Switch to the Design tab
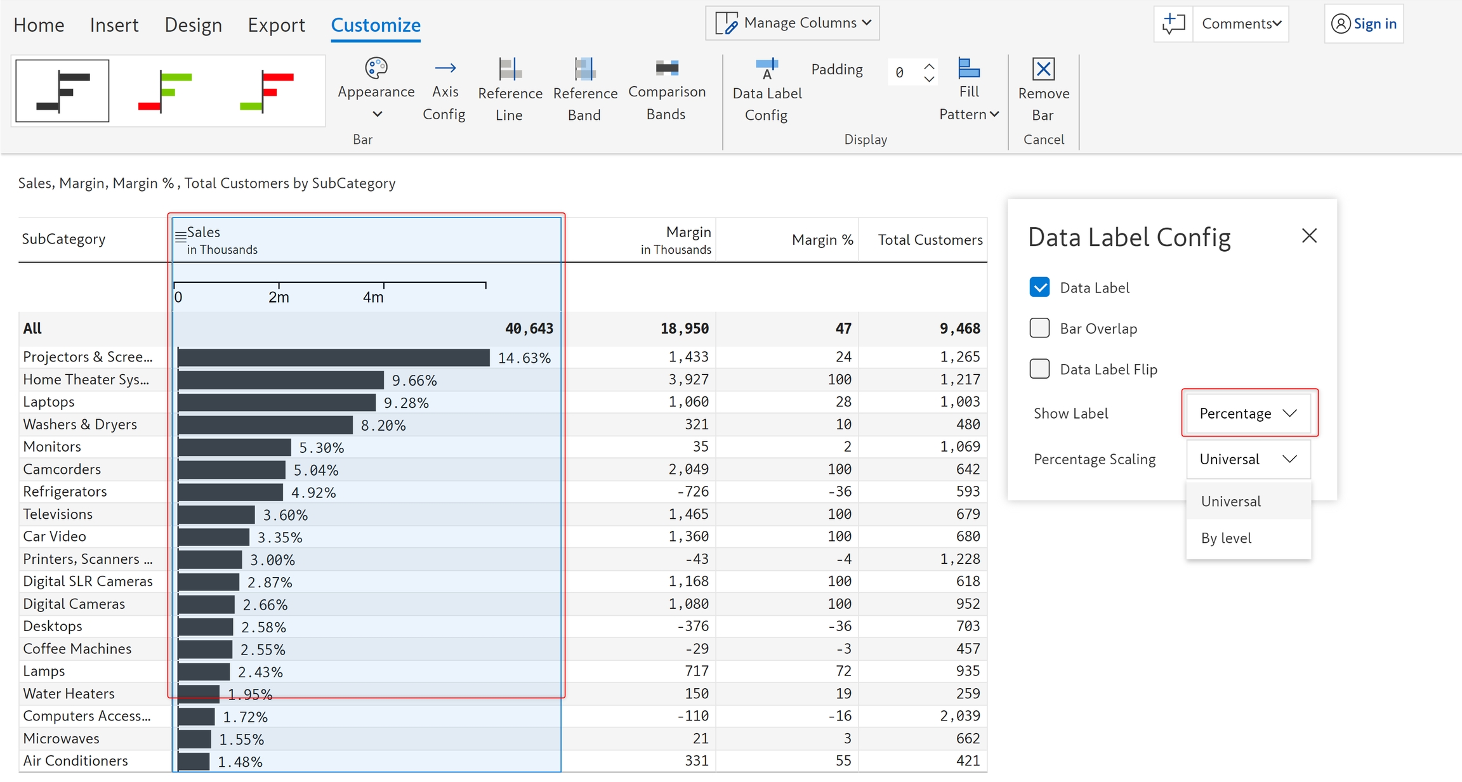The width and height of the screenshot is (1462, 782). click(193, 25)
